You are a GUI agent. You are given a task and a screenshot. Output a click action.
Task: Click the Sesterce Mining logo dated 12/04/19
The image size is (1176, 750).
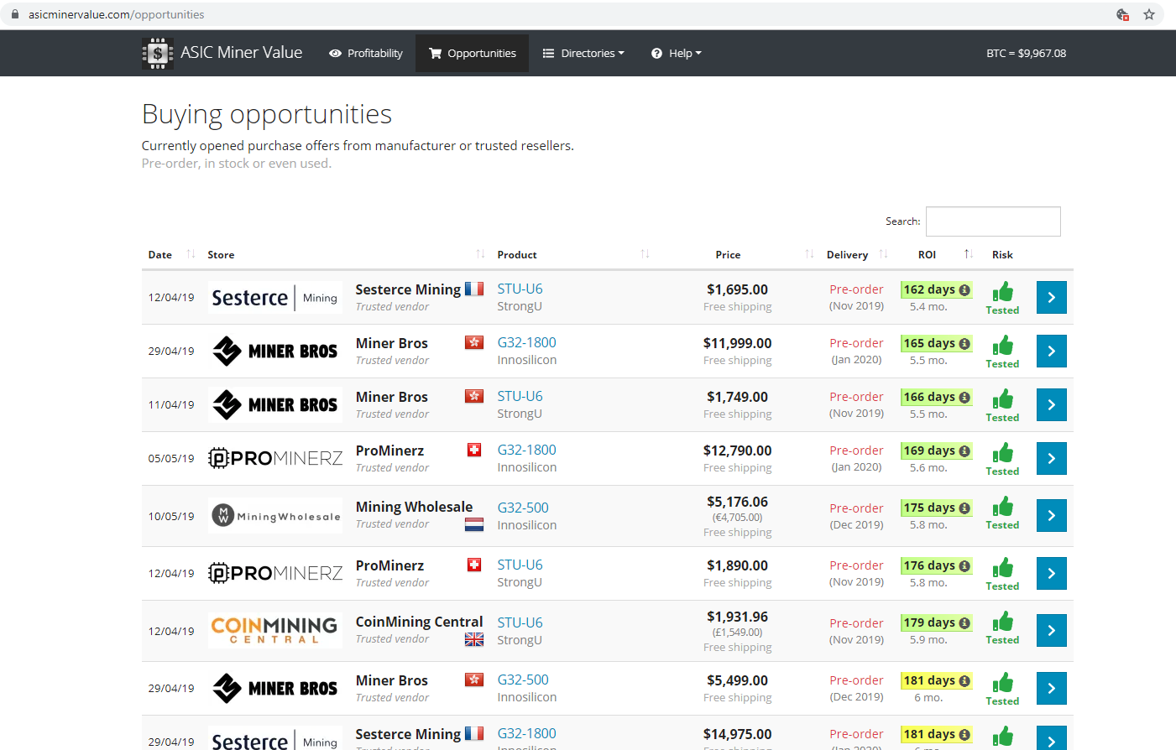275,298
